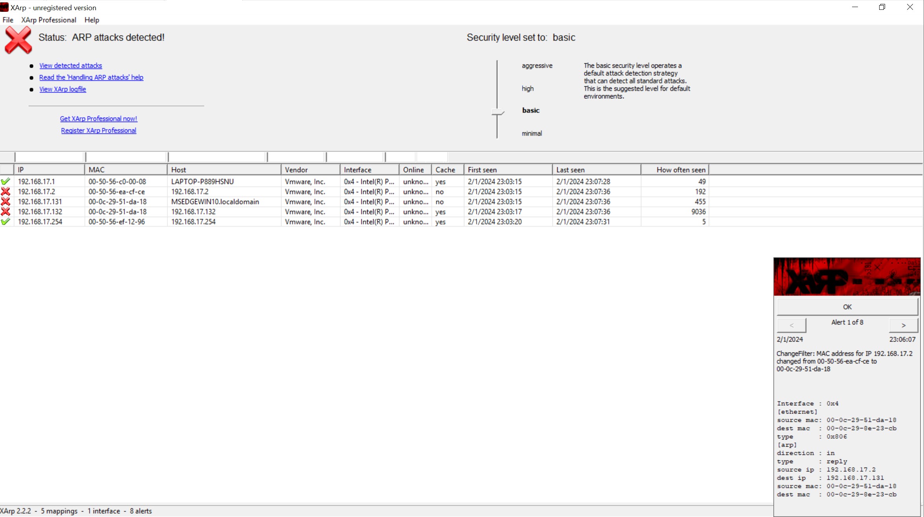Click the IP filter input field
Viewport: 924px width, 517px height.
click(x=50, y=157)
